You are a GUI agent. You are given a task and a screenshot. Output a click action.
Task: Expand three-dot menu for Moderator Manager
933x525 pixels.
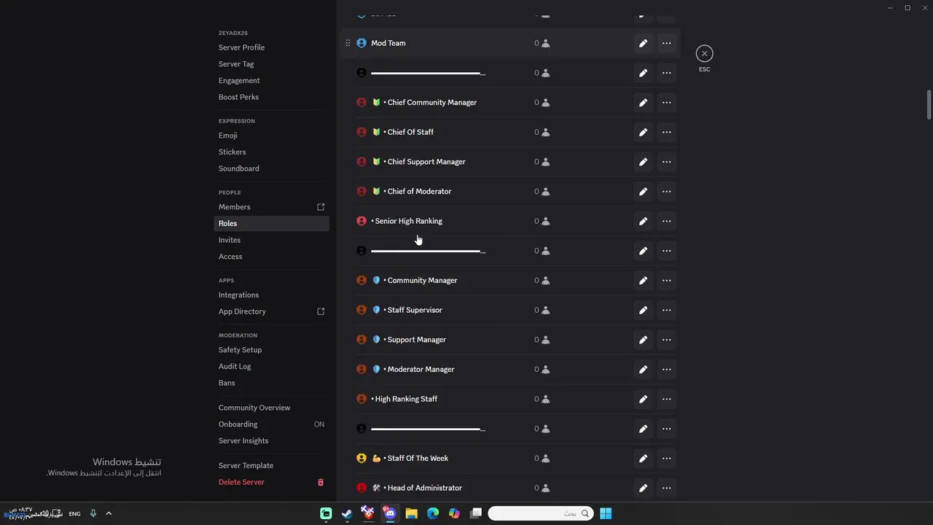[x=666, y=370]
